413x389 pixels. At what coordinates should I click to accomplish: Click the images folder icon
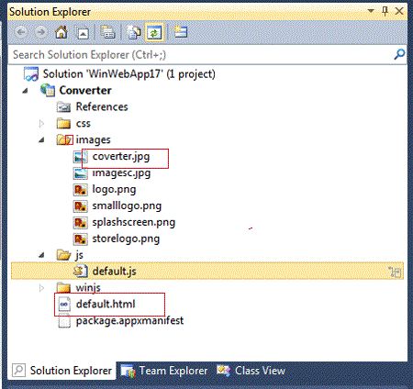click(64, 139)
